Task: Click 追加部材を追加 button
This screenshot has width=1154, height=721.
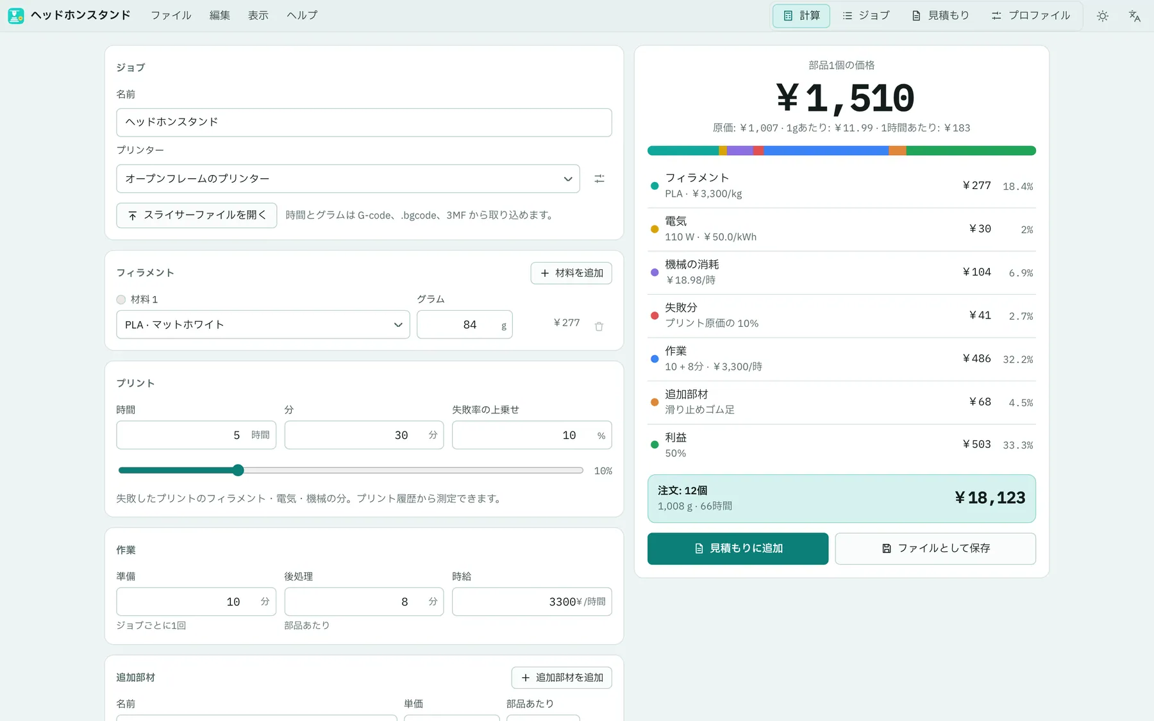Action: click(x=562, y=678)
